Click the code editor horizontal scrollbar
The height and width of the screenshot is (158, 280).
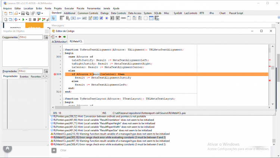161,107
